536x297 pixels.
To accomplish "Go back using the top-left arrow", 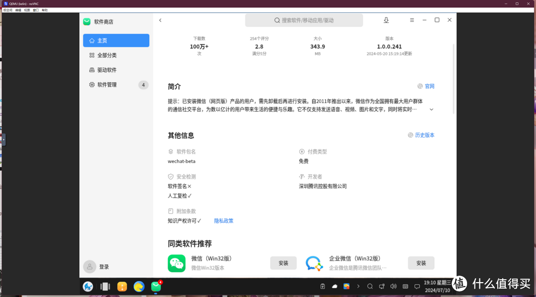I will pyautogui.click(x=160, y=20).
